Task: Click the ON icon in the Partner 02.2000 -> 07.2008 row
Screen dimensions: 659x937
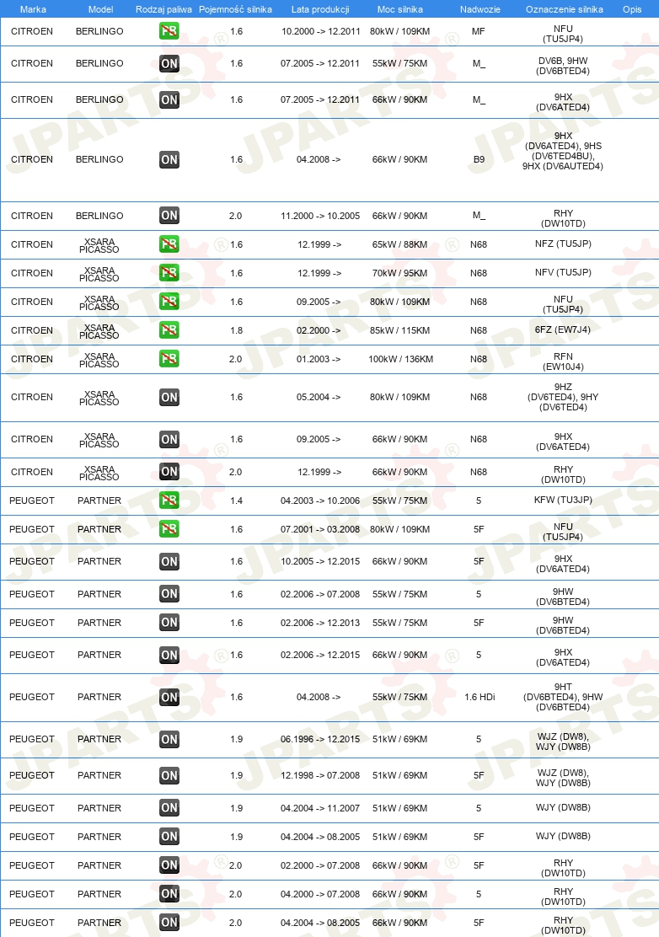Action: coord(169,865)
